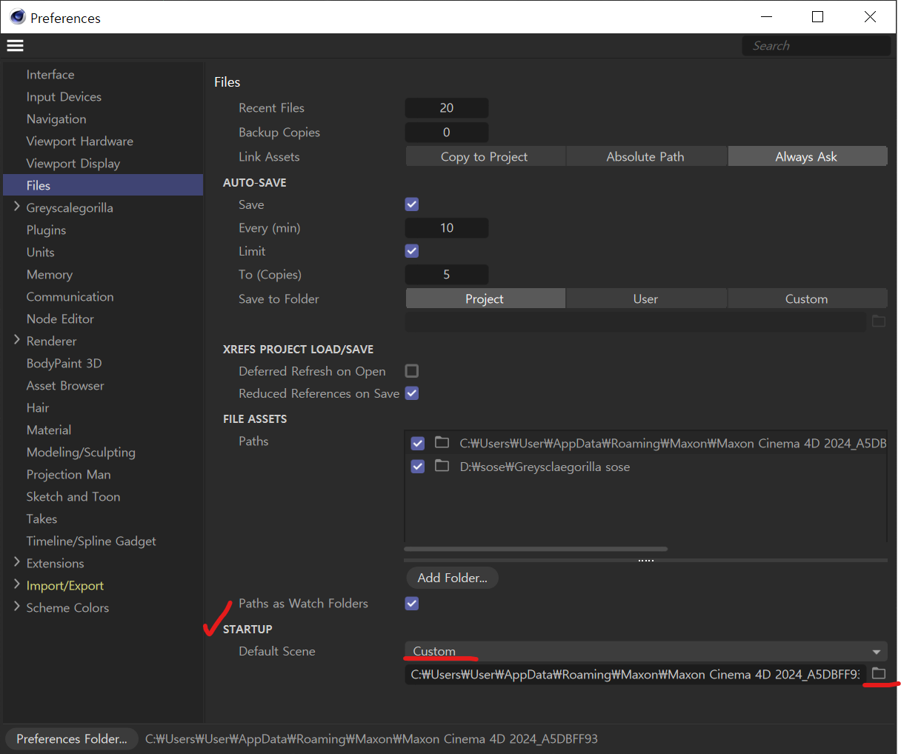Click folder icon of the Maxon Cinema 4D asset path
This screenshot has width=901, height=754.
coord(442,442)
